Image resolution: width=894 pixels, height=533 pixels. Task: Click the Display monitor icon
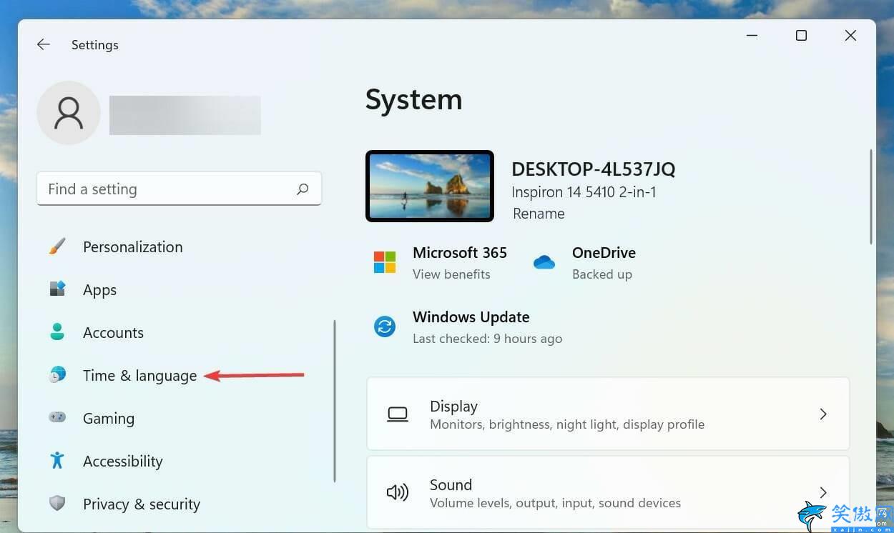pyautogui.click(x=398, y=414)
